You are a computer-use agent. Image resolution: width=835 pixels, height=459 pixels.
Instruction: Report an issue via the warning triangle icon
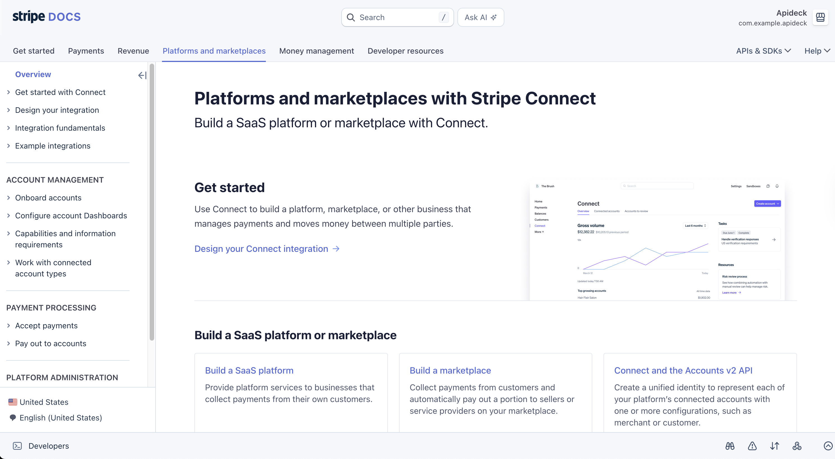752,446
